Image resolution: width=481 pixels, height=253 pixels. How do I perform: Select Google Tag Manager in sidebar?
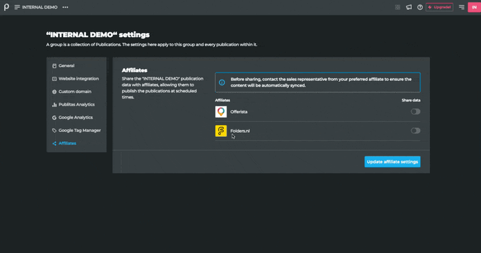[76, 130]
